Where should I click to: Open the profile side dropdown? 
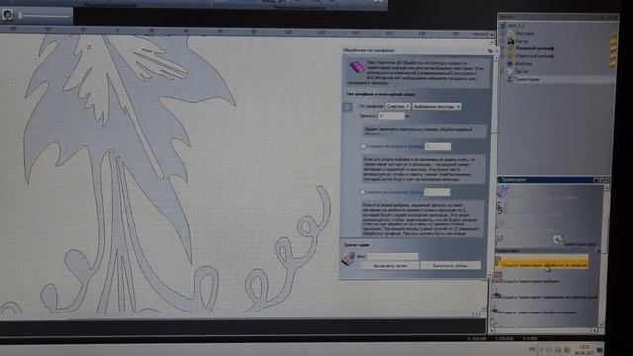tap(398, 106)
